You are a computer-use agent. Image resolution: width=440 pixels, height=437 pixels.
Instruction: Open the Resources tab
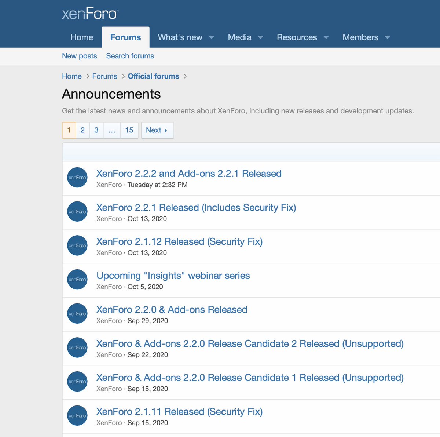297,37
